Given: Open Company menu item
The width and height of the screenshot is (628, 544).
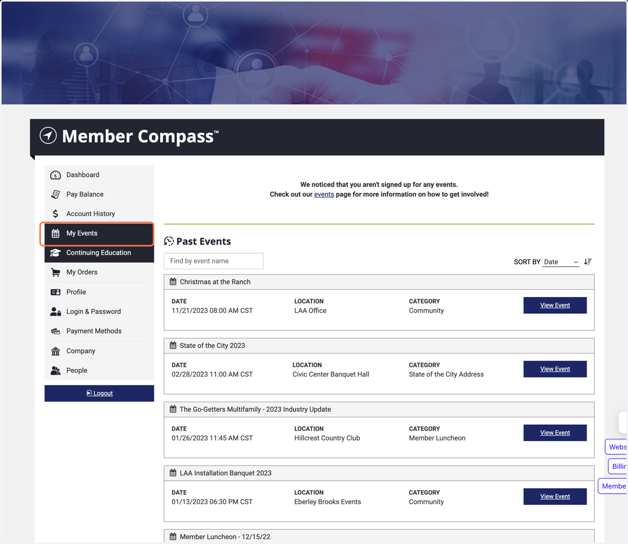Looking at the screenshot, I should pyautogui.click(x=99, y=351).
